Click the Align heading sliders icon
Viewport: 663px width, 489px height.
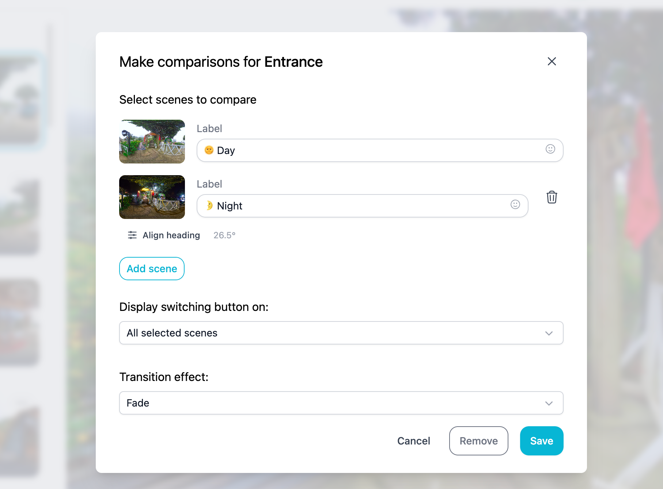coord(132,235)
